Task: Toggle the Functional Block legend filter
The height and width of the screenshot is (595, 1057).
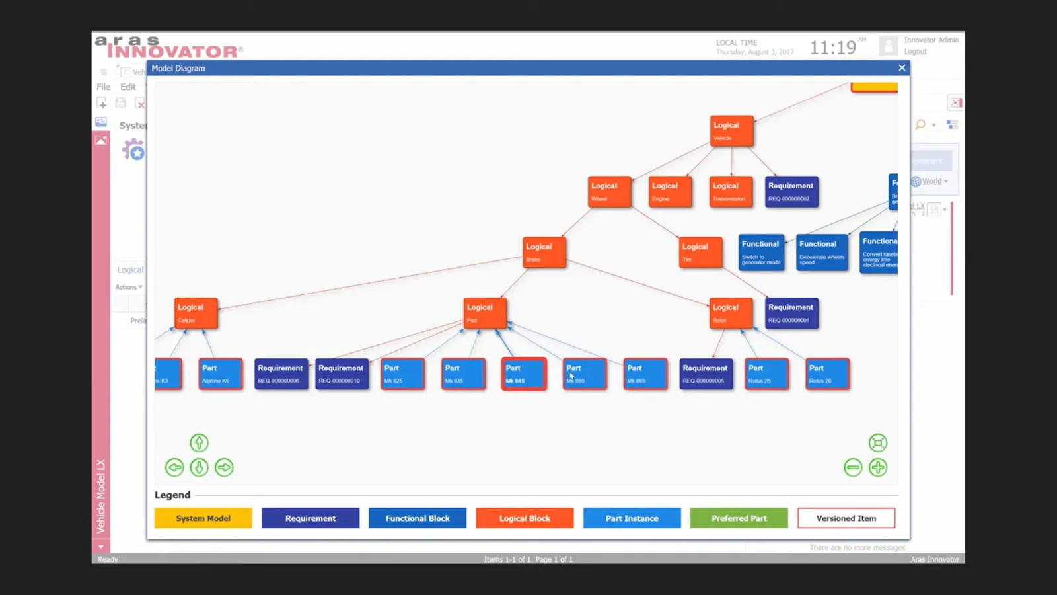Action: pos(418,518)
